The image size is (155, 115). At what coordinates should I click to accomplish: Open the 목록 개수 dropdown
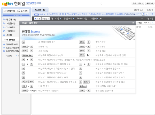(x=149, y=22)
